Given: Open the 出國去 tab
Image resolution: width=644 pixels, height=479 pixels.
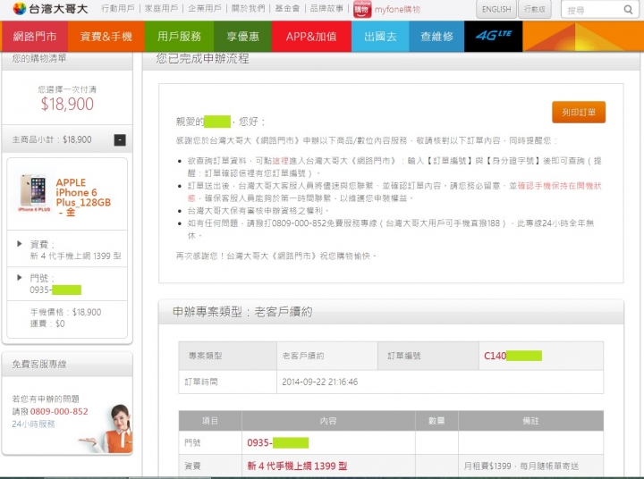Looking at the screenshot, I should click(380, 37).
